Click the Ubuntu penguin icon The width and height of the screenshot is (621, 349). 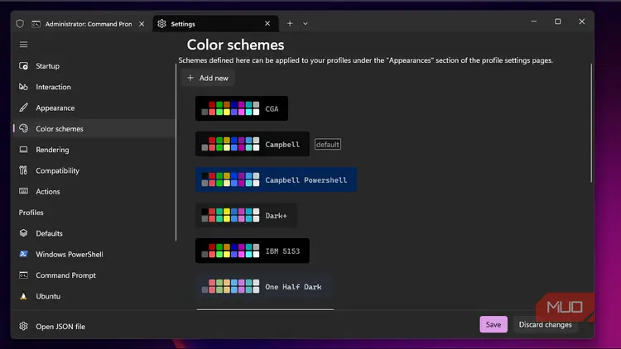(x=23, y=296)
